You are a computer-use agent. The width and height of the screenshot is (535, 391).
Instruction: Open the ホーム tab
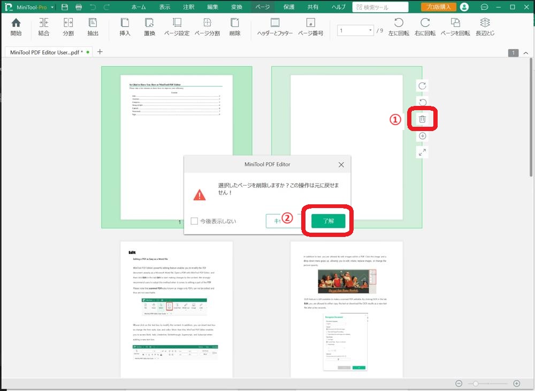pyautogui.click(x=139, y=7)
